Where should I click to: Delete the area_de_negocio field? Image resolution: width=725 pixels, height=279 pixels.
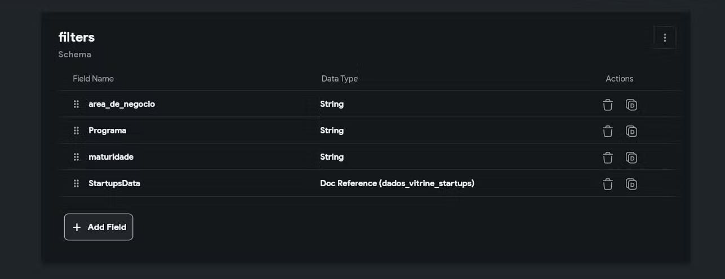pos(607,105)
